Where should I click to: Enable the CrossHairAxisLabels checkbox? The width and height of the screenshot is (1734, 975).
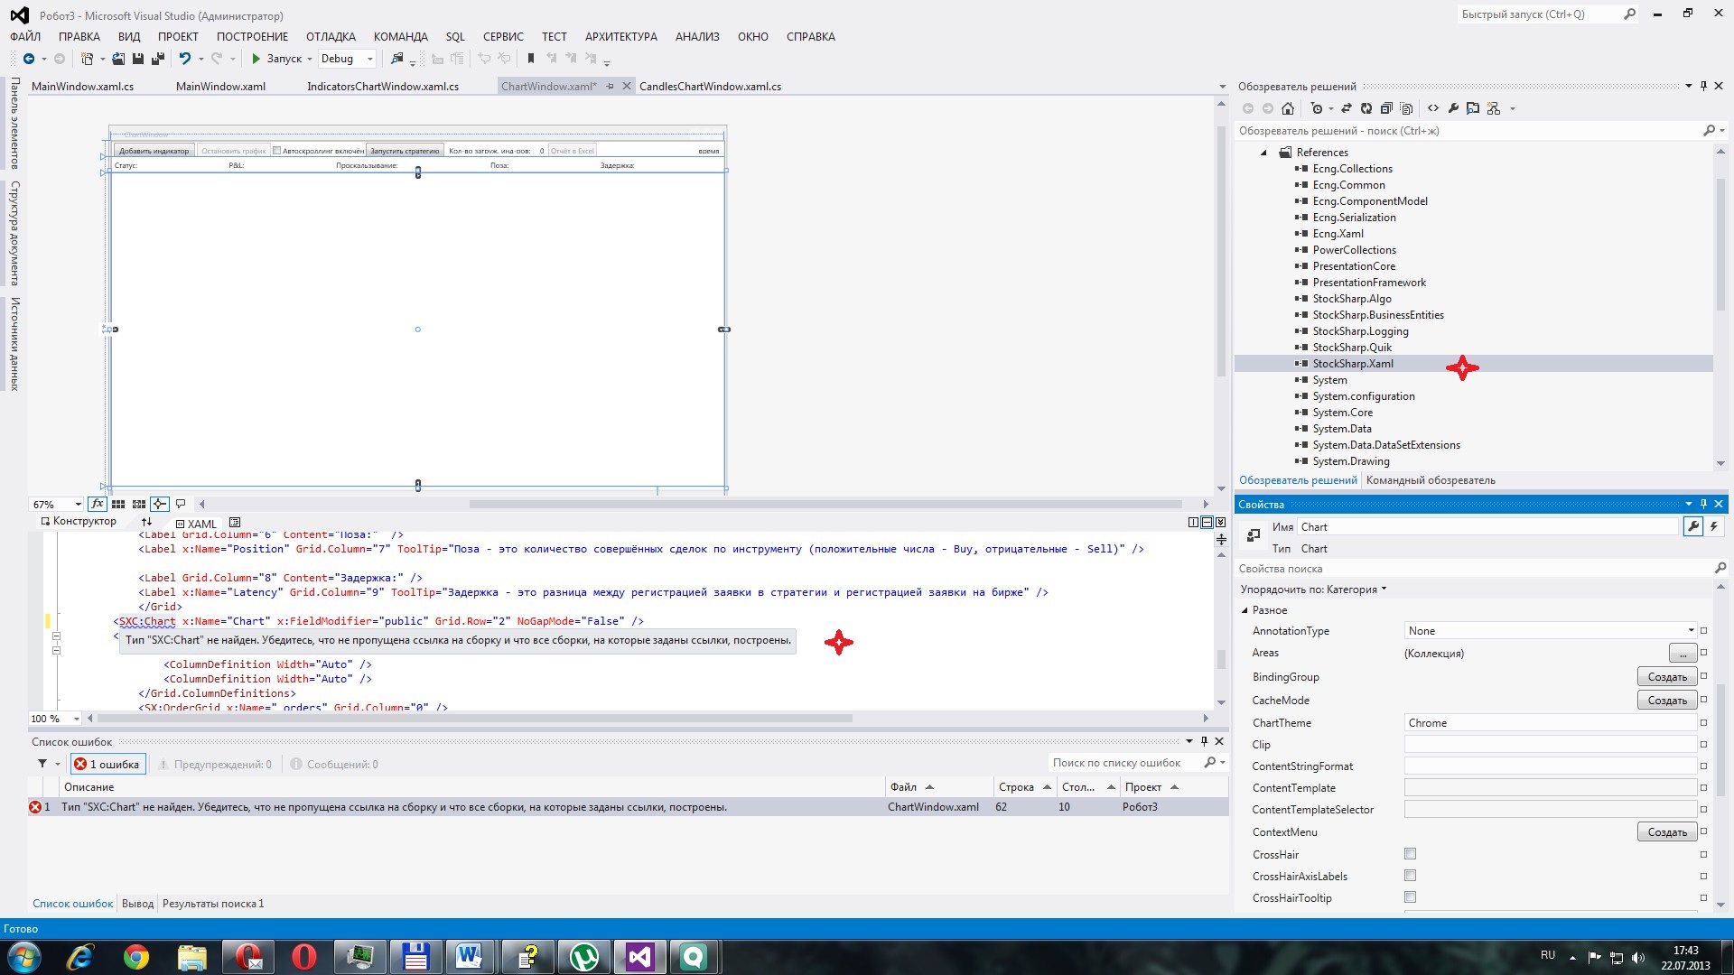coord(1410,876)
